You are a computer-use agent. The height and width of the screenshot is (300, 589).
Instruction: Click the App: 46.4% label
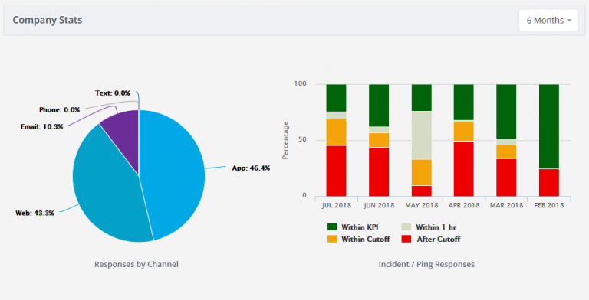point(251,168)
